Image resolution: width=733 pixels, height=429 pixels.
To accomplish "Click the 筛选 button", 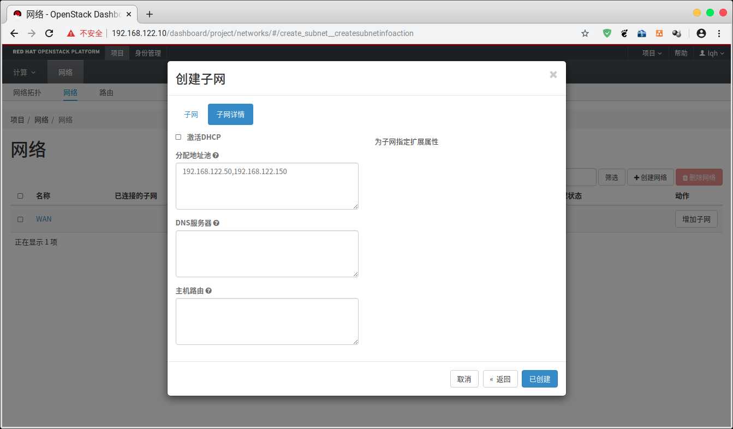I will [x=611, y=177].
